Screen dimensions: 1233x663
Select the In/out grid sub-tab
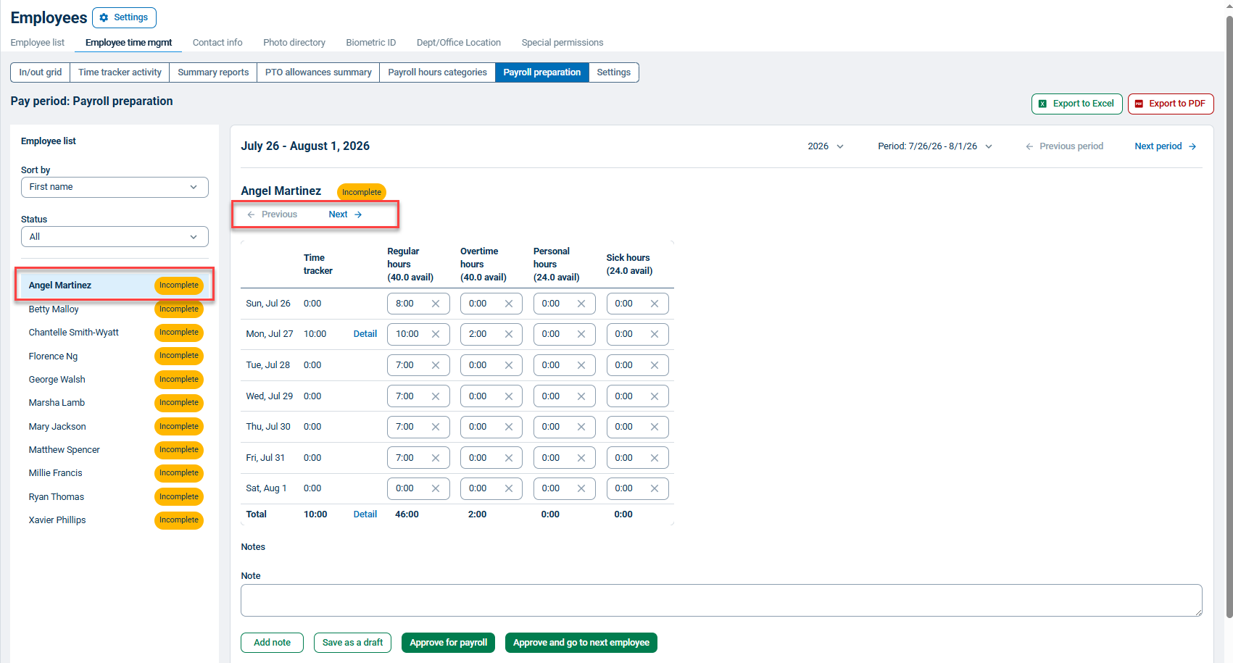tap(41, 72)
